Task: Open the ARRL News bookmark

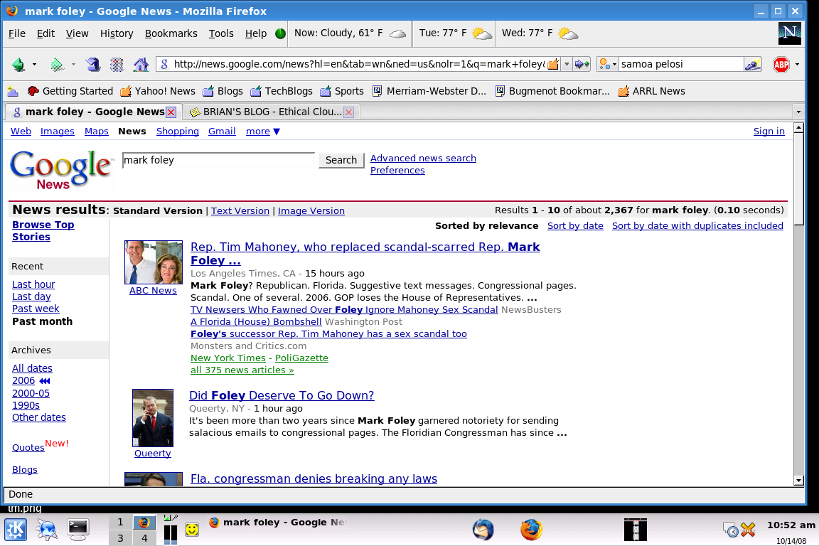Action: pos(651,91)
